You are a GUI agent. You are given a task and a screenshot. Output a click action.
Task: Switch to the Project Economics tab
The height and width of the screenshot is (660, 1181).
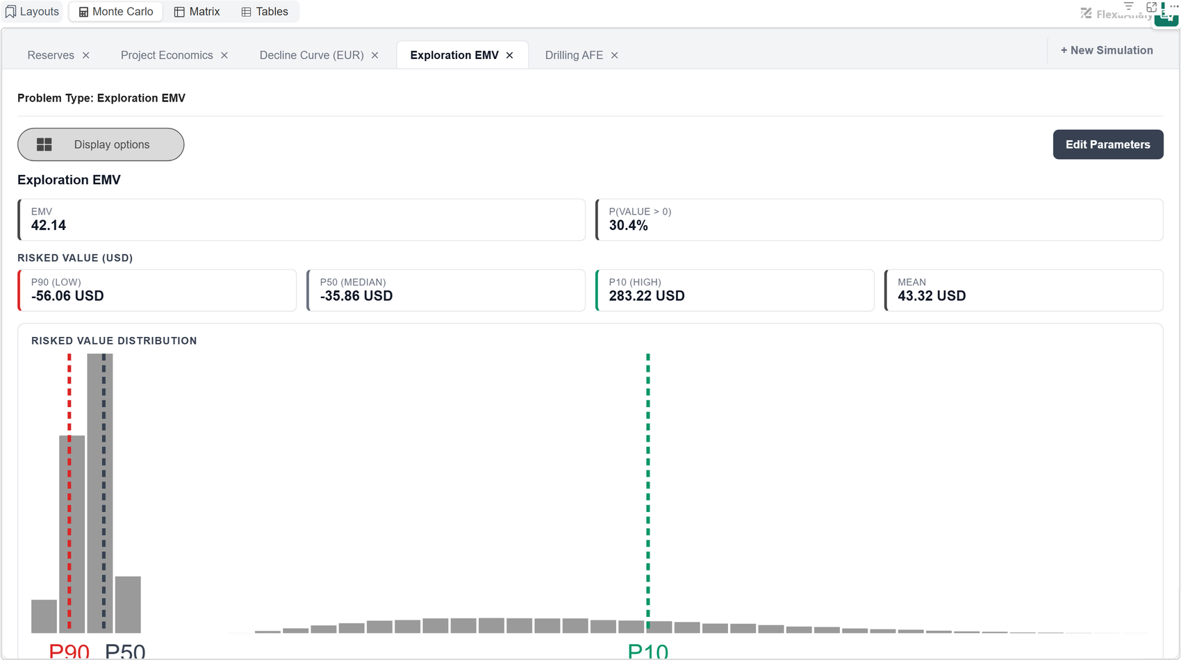click(x=167, y=56)
